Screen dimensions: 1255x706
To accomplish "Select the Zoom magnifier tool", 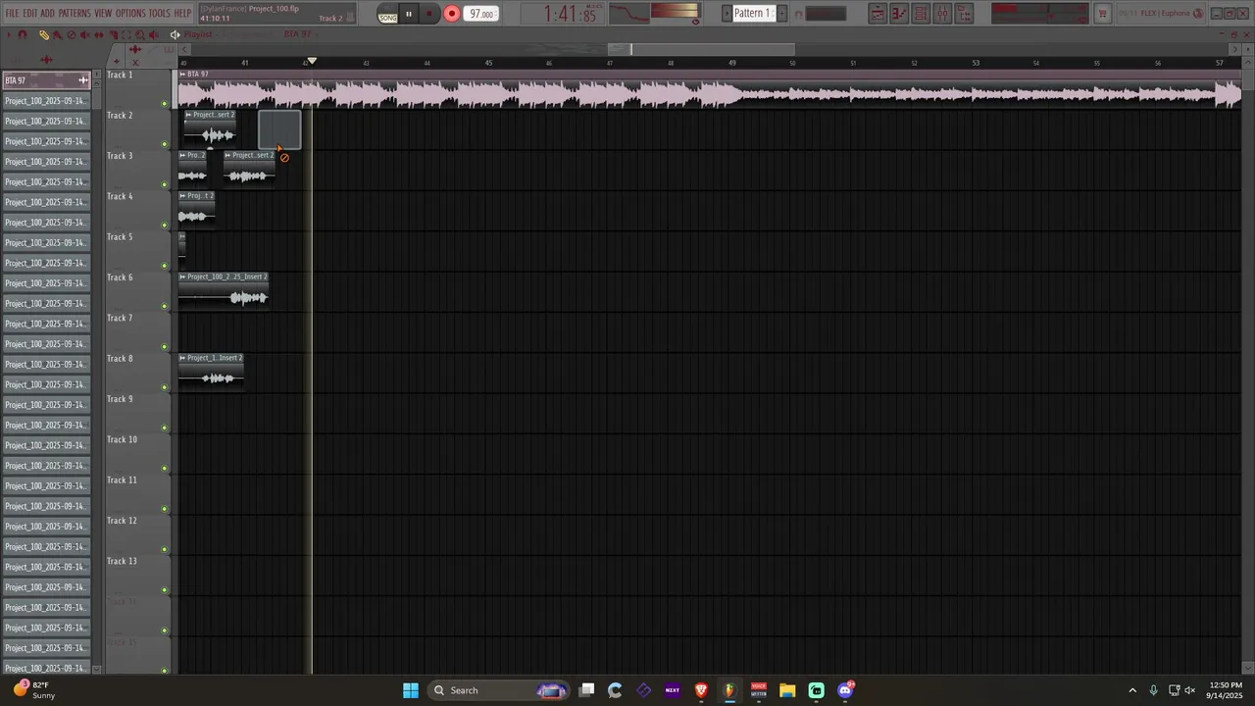I will coord(140,34).
